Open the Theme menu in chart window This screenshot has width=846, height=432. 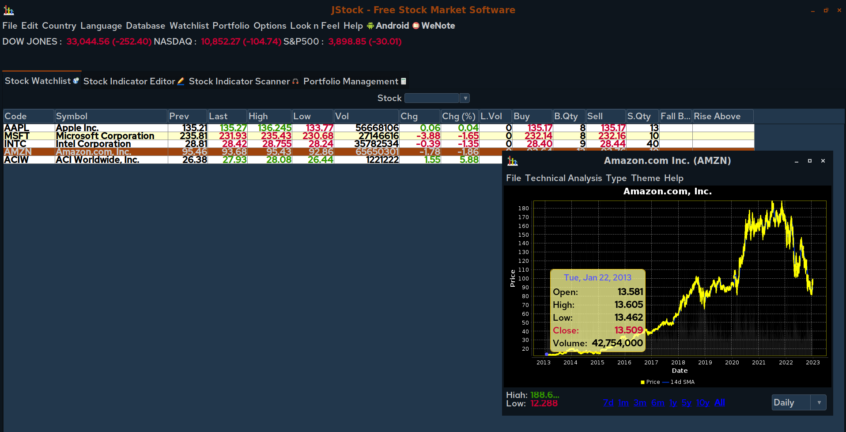[x=646, y=178]
